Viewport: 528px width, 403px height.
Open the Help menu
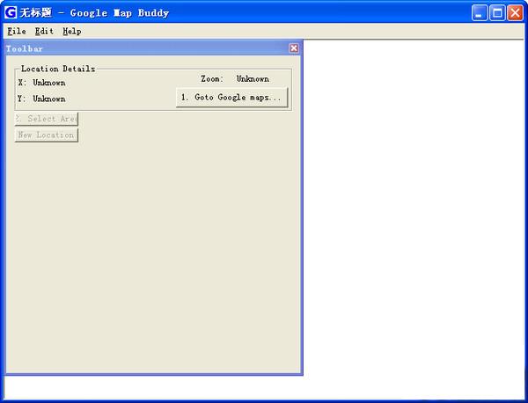pos(71,31)
